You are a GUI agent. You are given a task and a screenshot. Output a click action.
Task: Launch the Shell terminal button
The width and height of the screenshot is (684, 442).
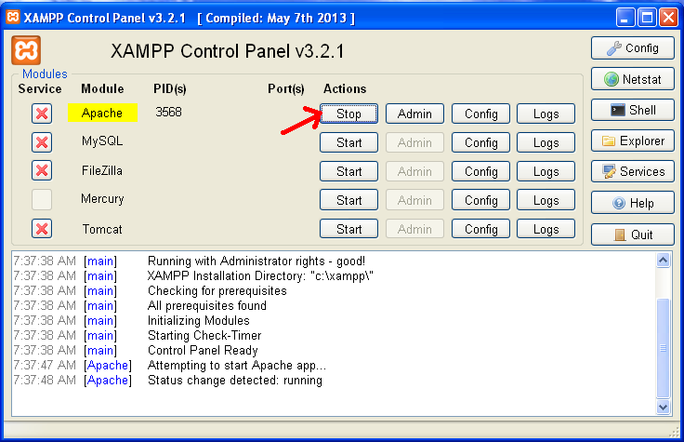coord(633,110)
